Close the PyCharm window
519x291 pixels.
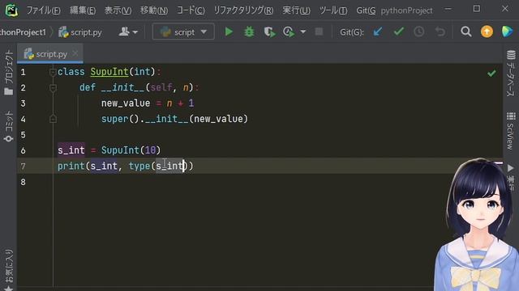tap(504, 9)
